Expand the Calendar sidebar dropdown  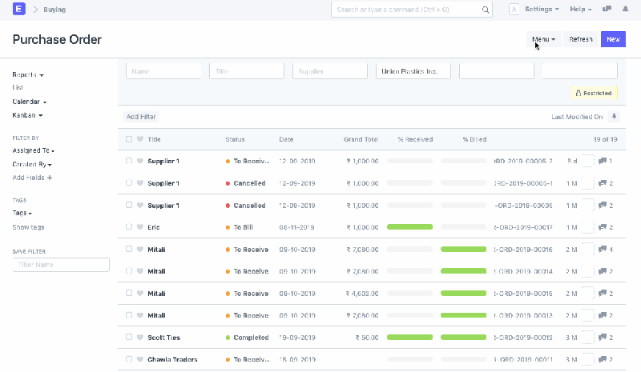(29, 102)
